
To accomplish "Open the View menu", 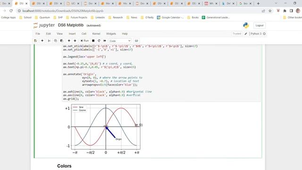I will [x=60, y=34].
